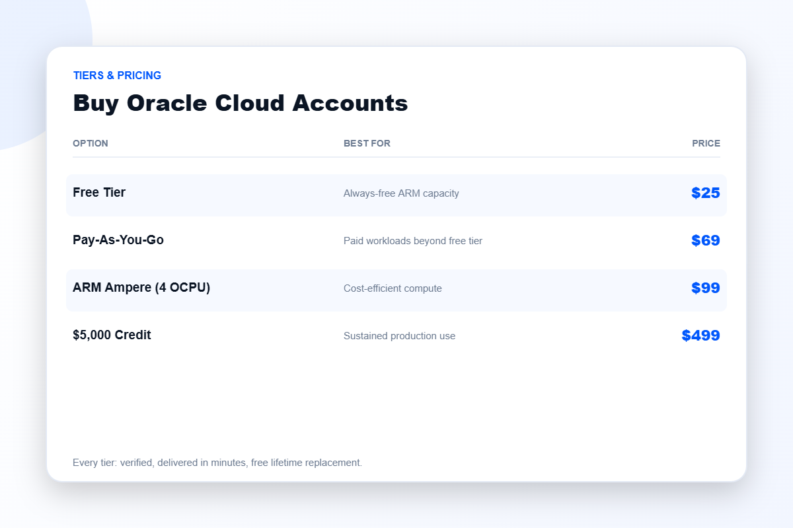Click the 'TIERS & PRICING' label

117,75
